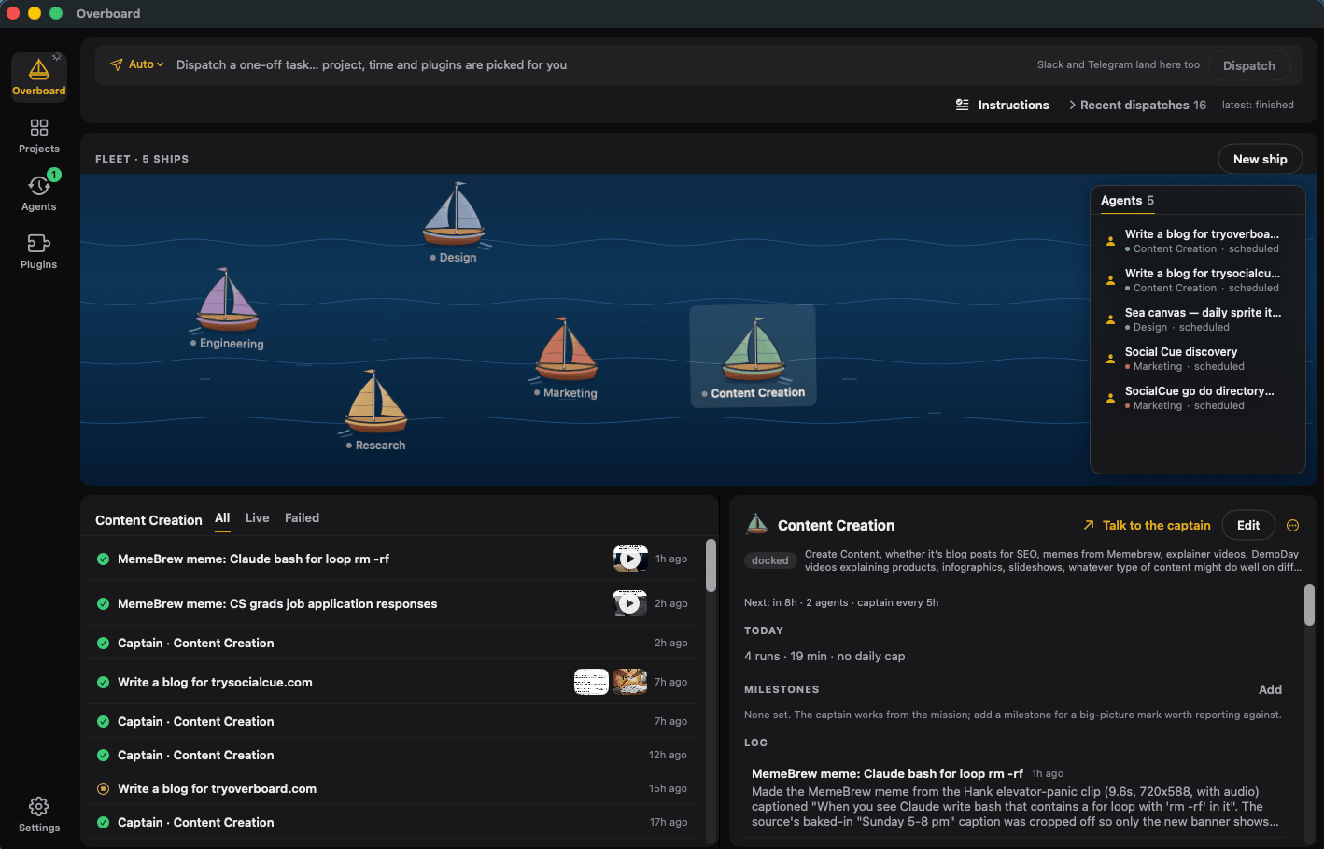Open the Agents section

39,193
